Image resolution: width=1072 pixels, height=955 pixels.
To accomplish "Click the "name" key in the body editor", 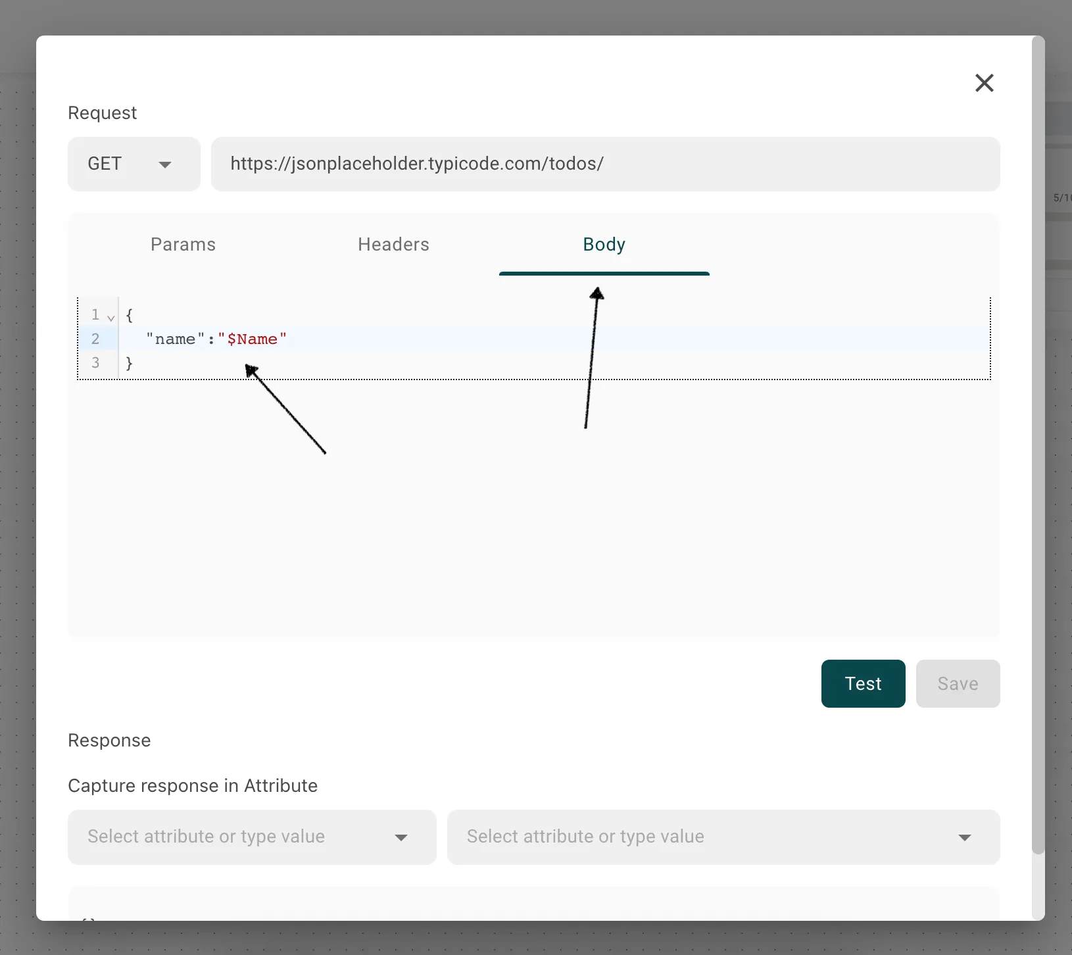I will tap(175, 339).
